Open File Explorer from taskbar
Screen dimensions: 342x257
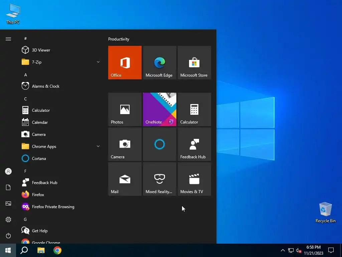pyautogui.click(x=41, y=250)
